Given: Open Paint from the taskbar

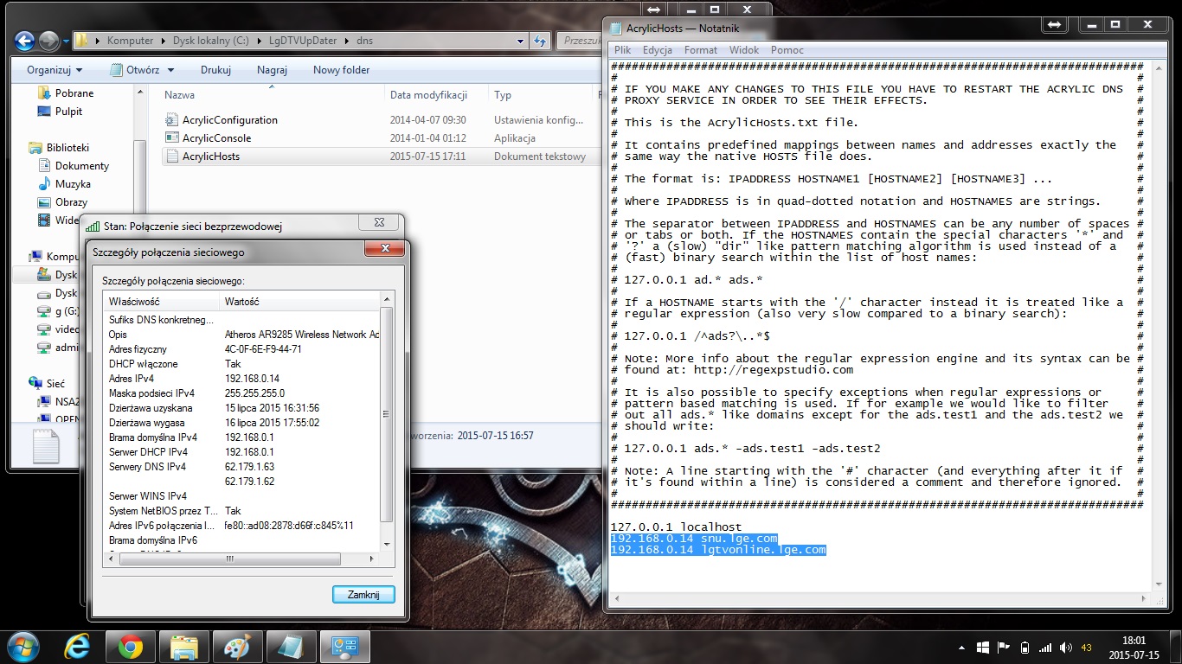Looking at the screenshot, I should pos(238,647).
